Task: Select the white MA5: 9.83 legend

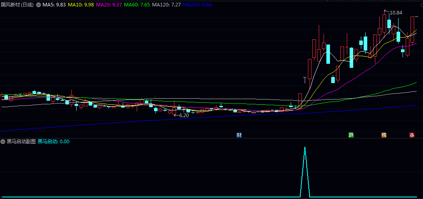Action: point(54,5)
